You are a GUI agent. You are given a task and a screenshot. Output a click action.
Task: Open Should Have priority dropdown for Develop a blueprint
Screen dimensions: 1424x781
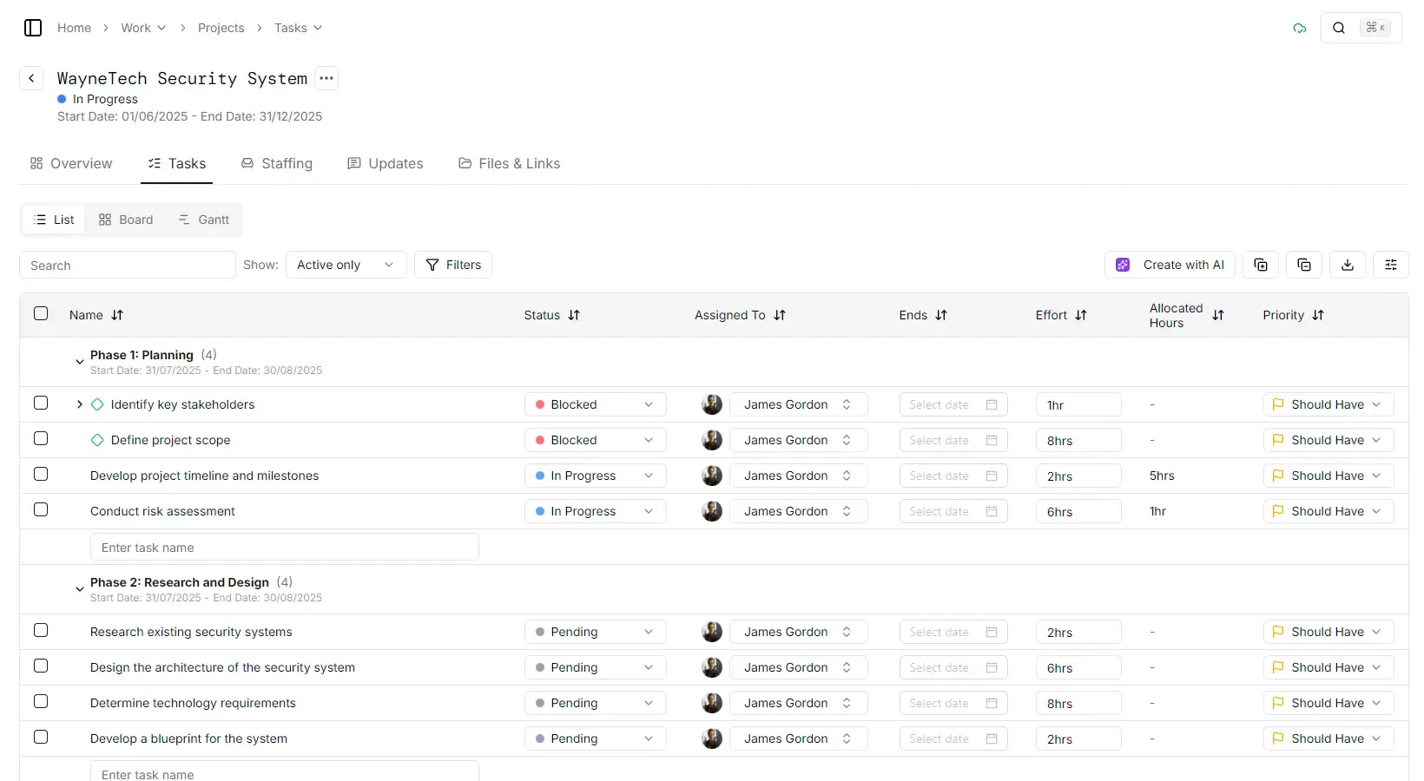(x=1328, y=738)
